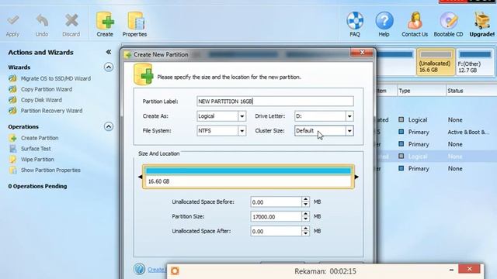Viewport: 497px width, 279px height.
Task: Click the Apply toolbar icon
Action: 12,26
